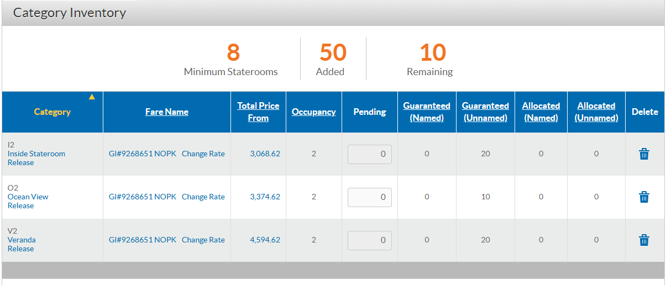Click Change Rate for Veranda
Viewport: 666px width, 285px height.
pyautogui.click(x=203, y=240)
